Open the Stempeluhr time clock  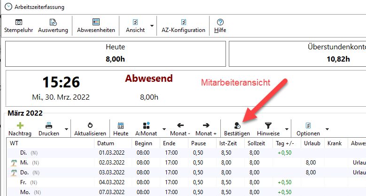pos(19,25)
